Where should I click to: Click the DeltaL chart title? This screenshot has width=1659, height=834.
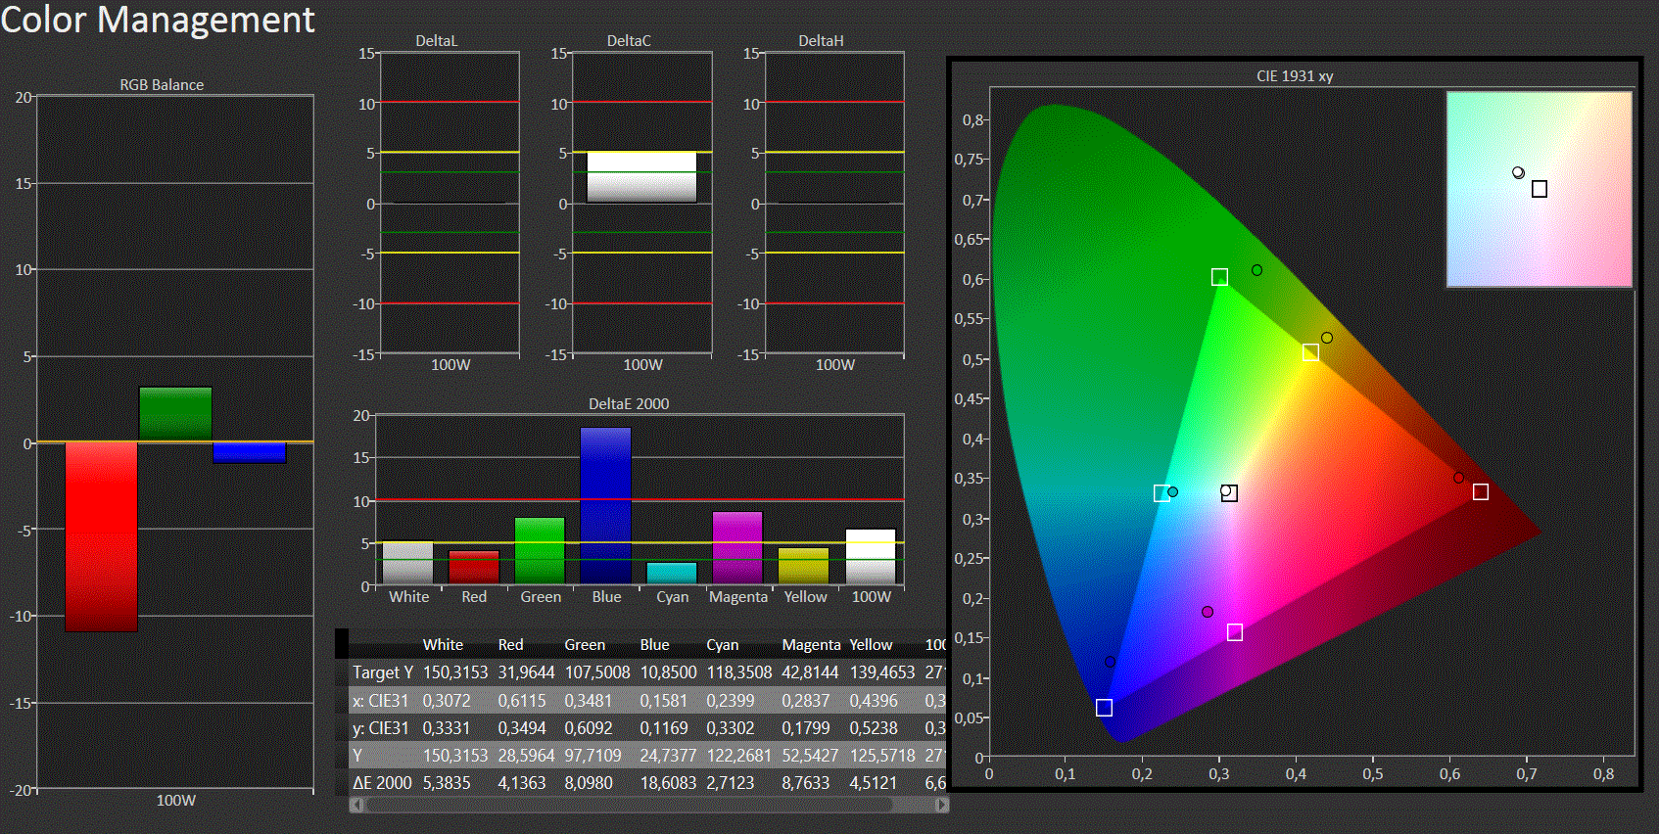point(437,40)
